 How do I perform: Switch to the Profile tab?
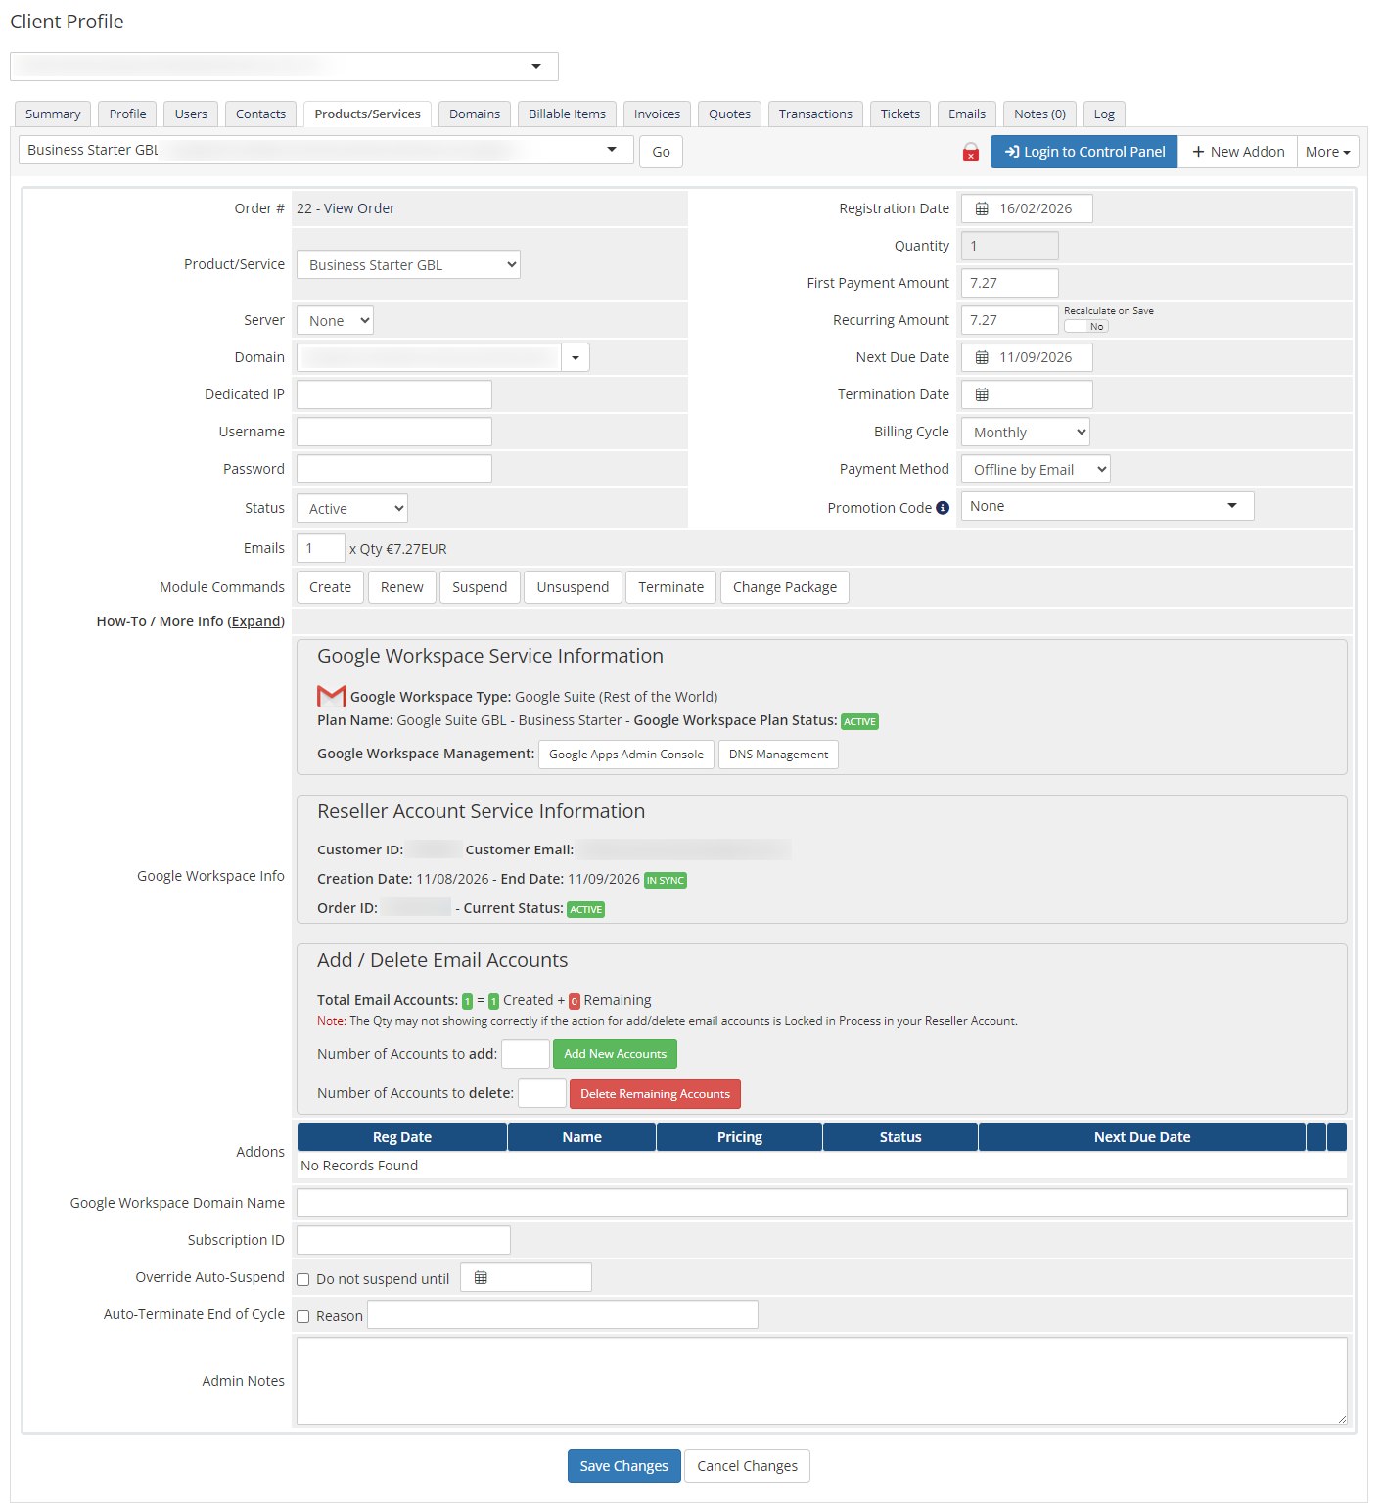pos(127,114)
